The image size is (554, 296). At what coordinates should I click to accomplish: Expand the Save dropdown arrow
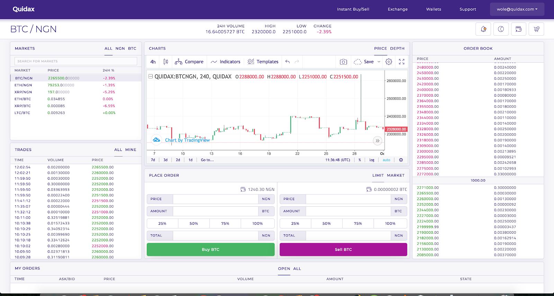click(x=379, y=62)
